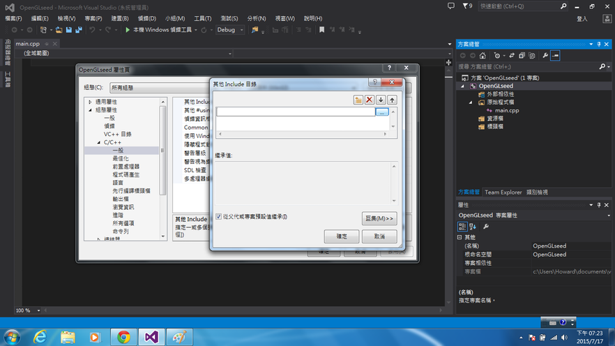Screen dimensions: 615x346
Task: Select 前置處理器 under C/C++
Action: coord(126,167)
